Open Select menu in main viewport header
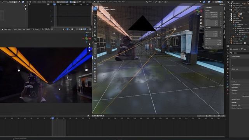Viewport: 249px width, 140px height. 115,2
